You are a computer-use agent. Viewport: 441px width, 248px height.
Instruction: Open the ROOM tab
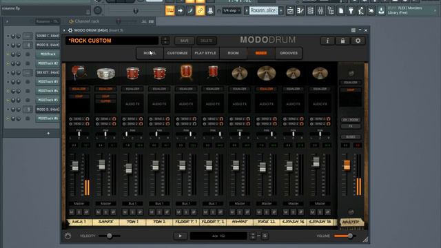pos(233,53)
